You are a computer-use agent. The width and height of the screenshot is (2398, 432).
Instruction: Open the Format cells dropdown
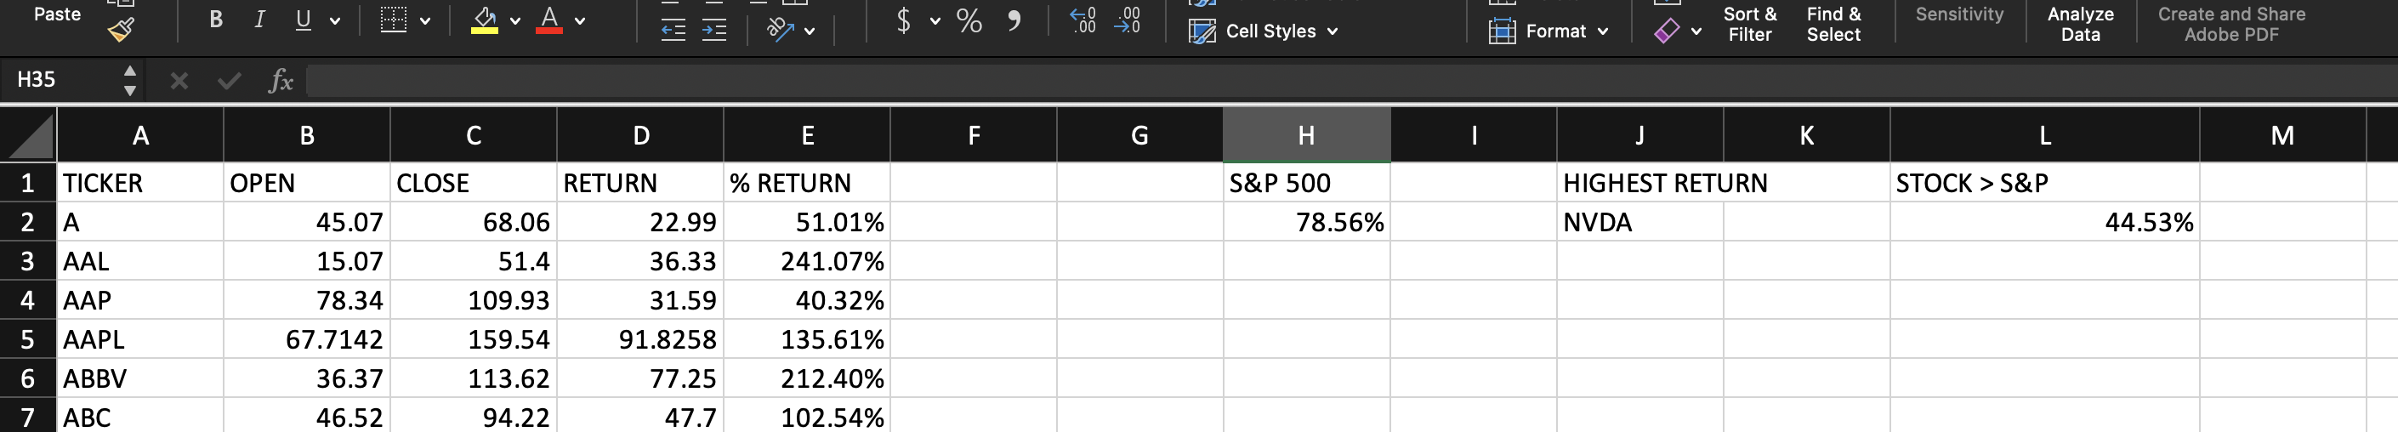pyautogui.click(x=1549, y=31)
